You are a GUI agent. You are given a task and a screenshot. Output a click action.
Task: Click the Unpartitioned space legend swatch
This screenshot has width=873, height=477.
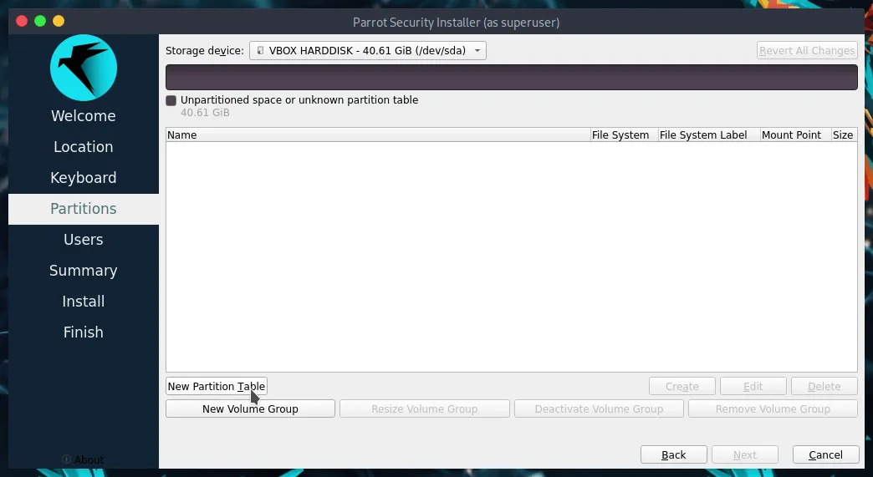pyautogui.click(x=171, y=100)
